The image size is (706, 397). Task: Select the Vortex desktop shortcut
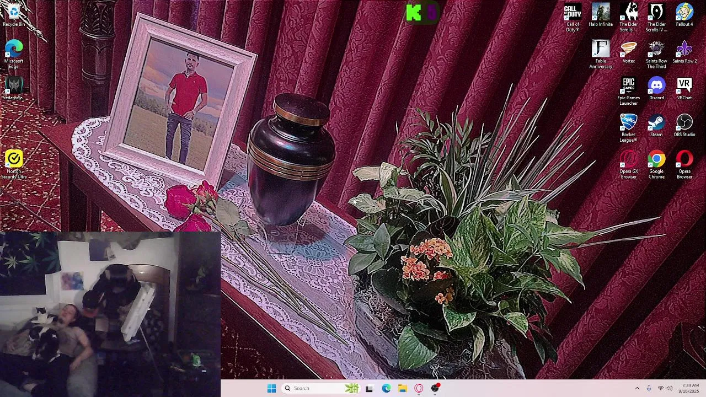(x=629, y=52)
